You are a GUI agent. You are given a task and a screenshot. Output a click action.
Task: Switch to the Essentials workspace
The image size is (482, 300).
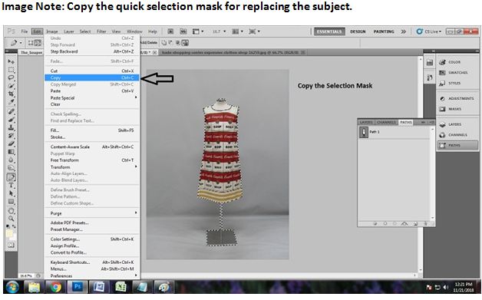(x=329, y=31)
